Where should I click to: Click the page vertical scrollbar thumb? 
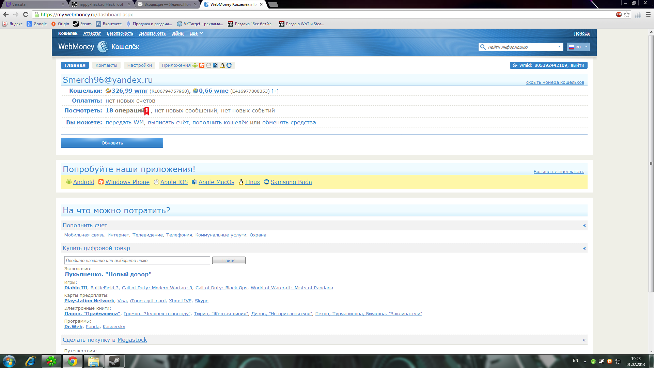(651, 164)
